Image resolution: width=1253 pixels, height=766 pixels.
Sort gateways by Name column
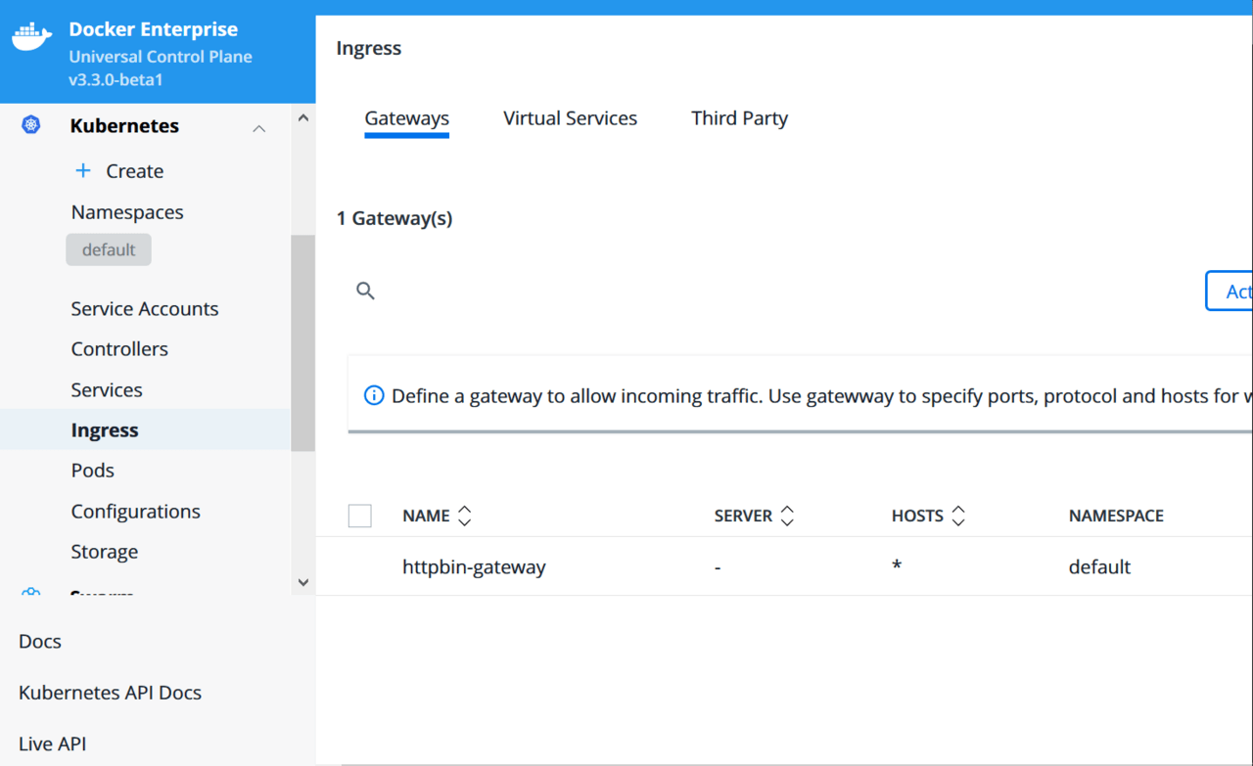pyautogui.click(x=465, y=516)
